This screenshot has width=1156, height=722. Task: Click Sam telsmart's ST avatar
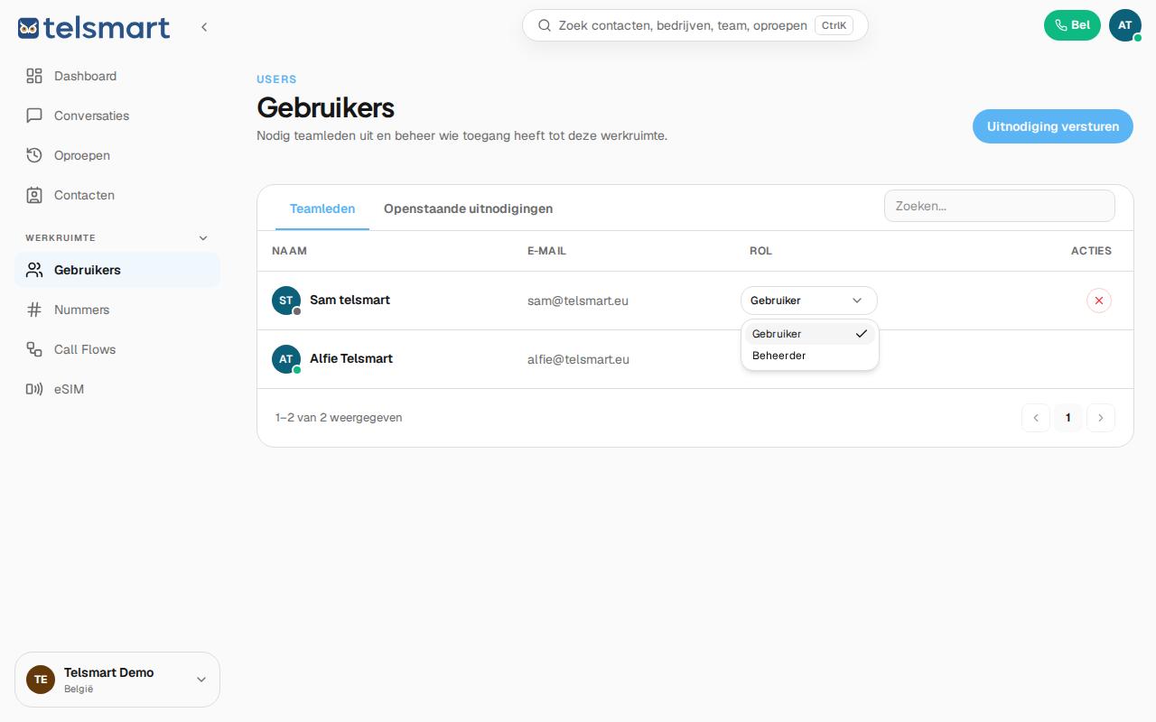pyautogui.click(x=286, y=301)
